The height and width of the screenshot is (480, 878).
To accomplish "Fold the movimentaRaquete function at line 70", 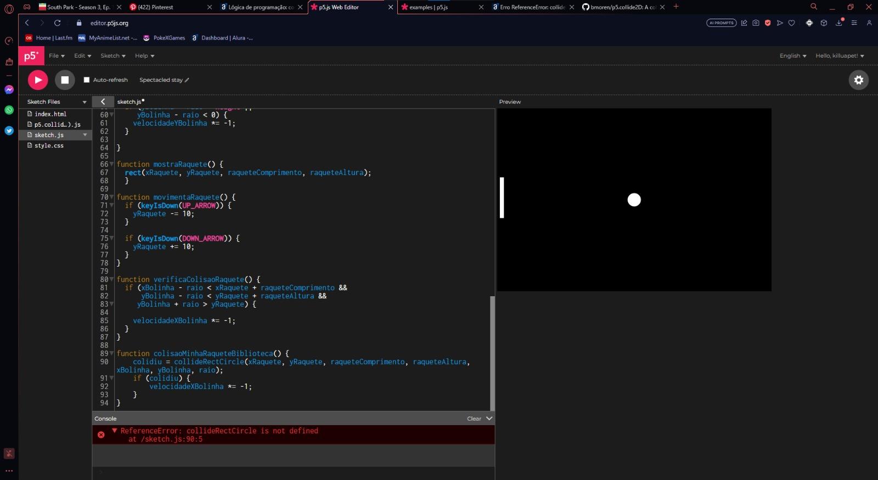I will tap(112, 197).
